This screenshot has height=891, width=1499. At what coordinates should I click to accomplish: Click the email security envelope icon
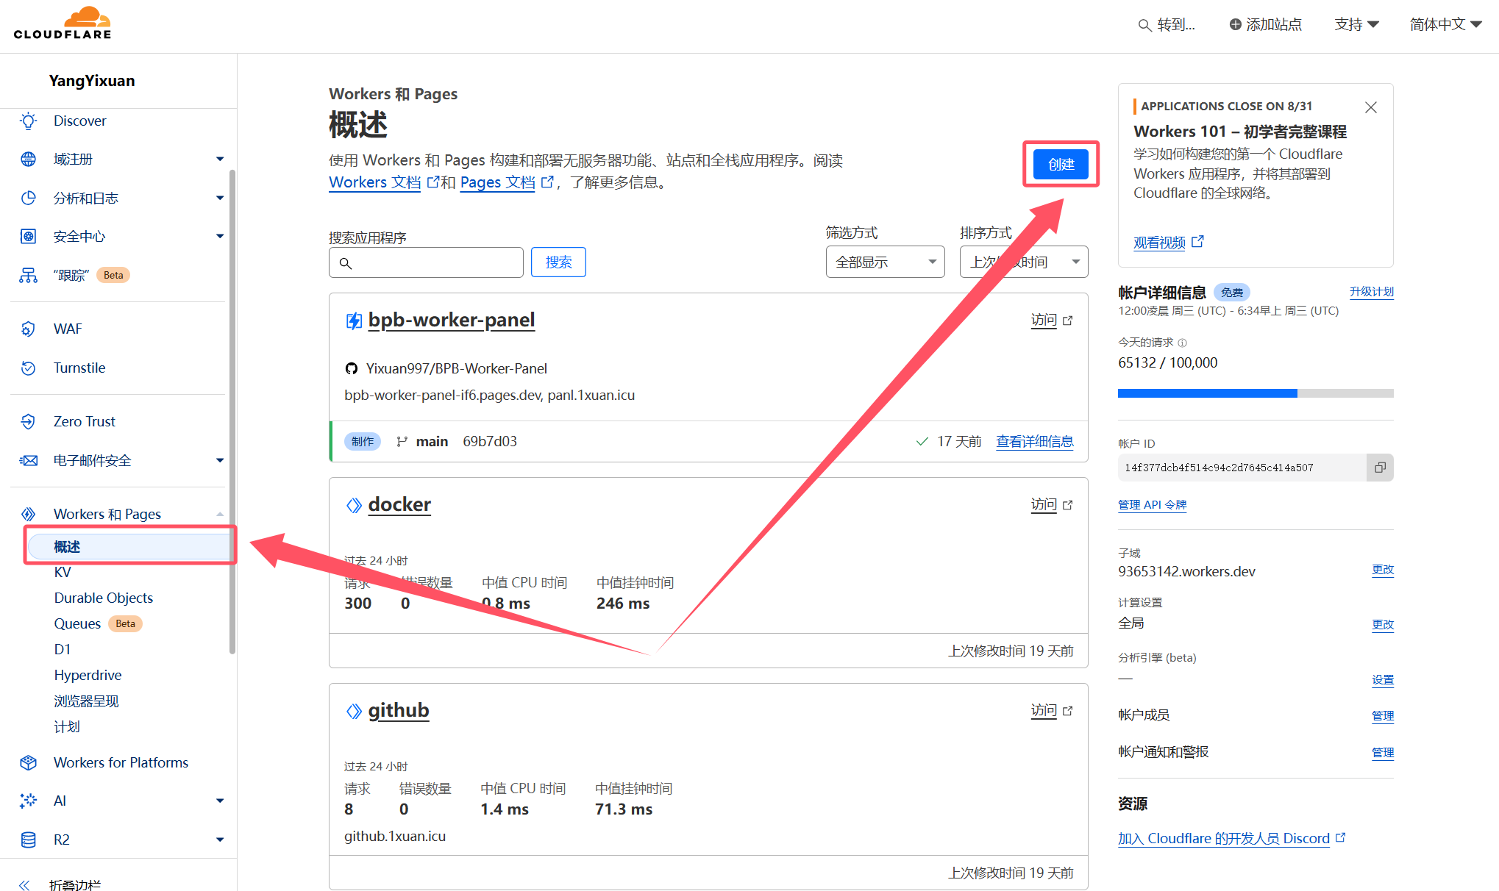(x=28, y=460)
